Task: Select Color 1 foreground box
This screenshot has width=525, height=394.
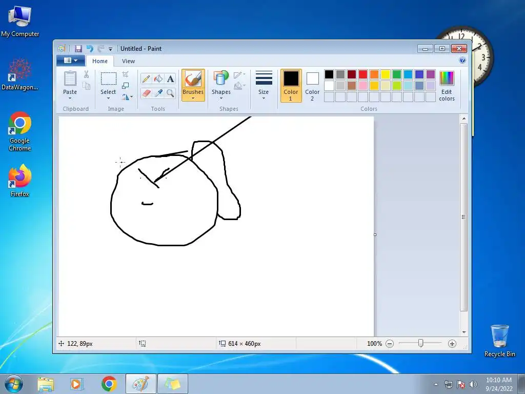Action: point(291,86)
